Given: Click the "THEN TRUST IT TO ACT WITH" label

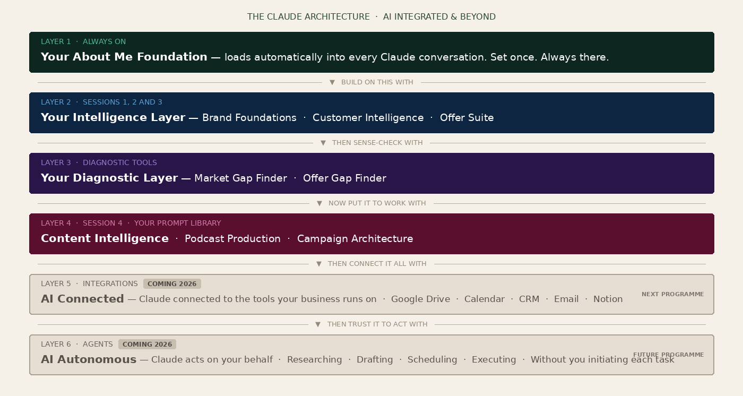Looking at the screenshot, I should pyautogui.click(x=377, y=324).
